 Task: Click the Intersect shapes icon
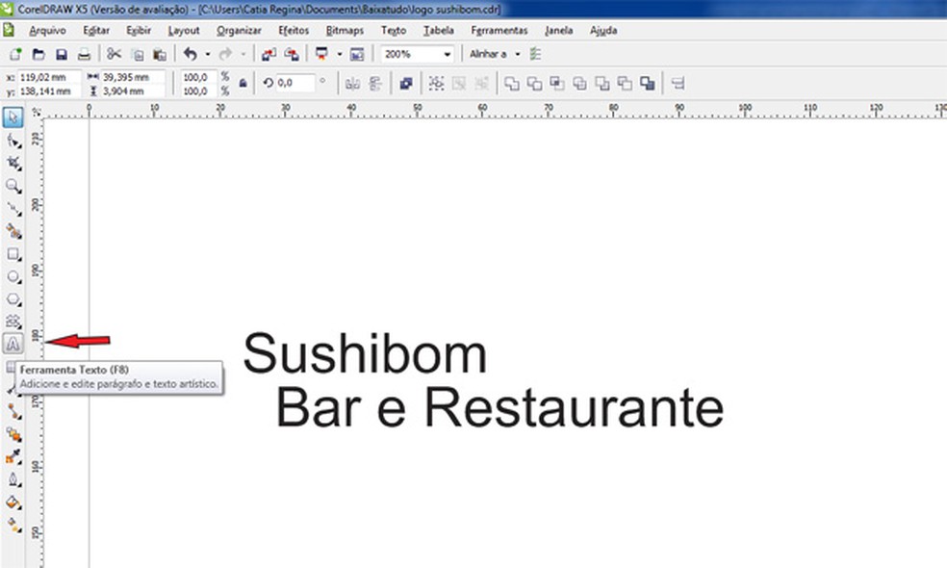557,84
